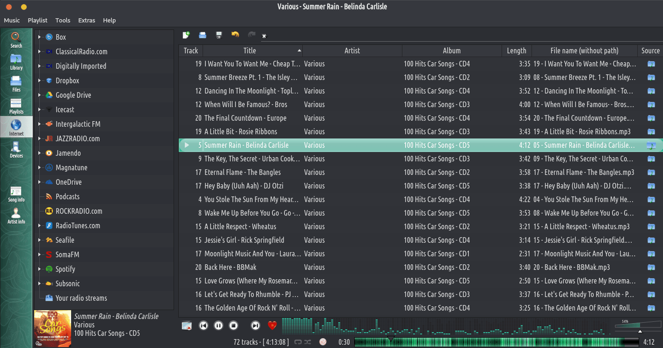Open the Devices sidebar panel
The width and height of the screenshot is (663, 348).
[x=16, y=150]
